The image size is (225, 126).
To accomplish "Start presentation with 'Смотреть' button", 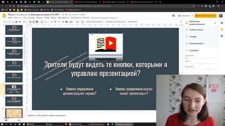I will pos(184,16).
